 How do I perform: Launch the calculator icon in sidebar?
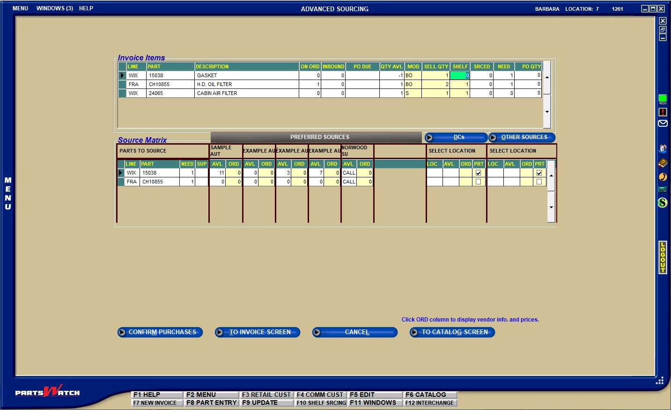coord(663,190)
